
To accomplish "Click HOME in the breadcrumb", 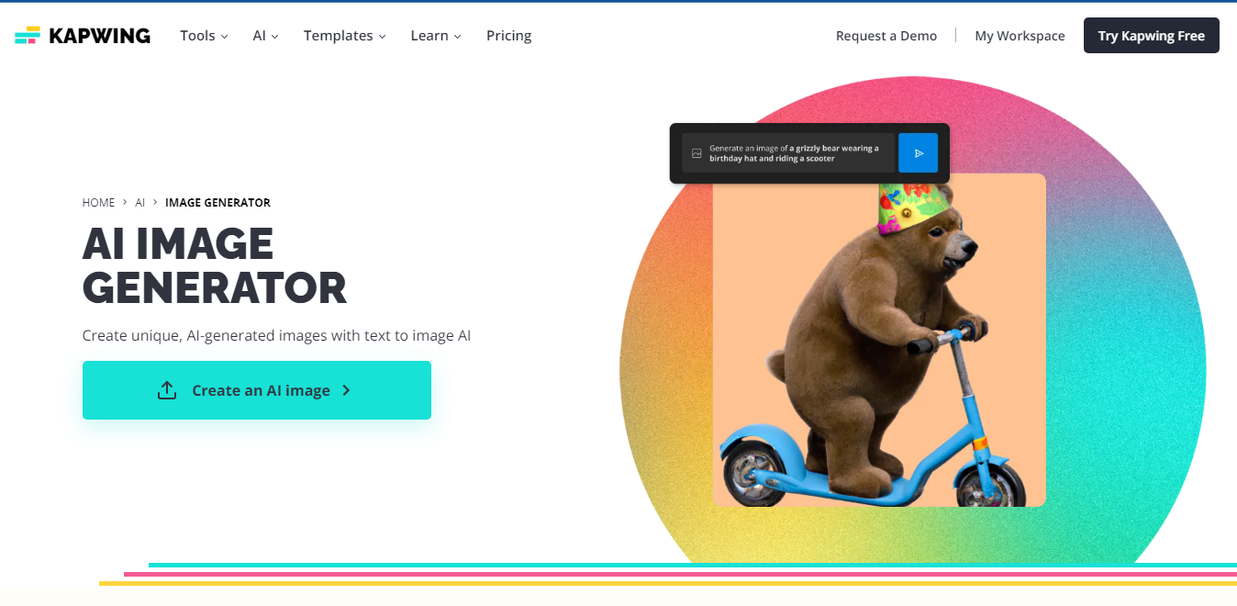I will coord(99,203).
